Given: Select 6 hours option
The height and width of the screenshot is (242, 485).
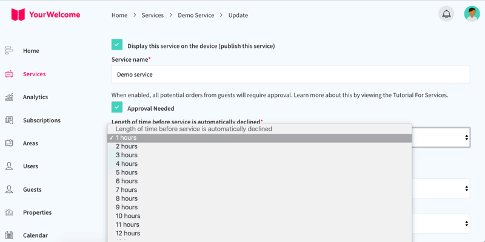Looking at the screenshot, I should [259, 181].
